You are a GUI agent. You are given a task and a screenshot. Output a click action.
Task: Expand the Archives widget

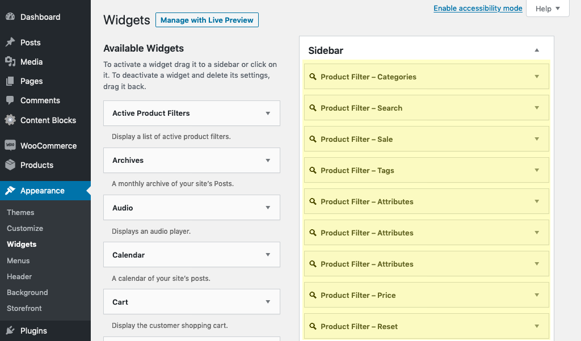[x=268, y=160]
